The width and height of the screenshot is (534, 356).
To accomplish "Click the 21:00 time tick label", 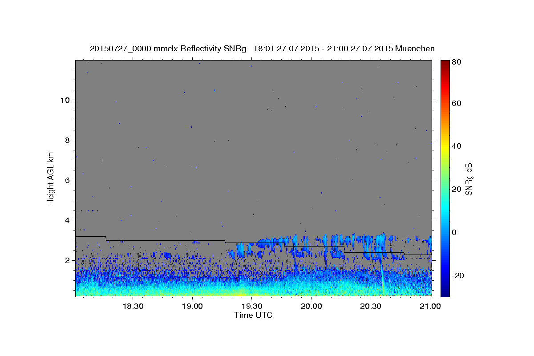I will [x=430, y=306].
